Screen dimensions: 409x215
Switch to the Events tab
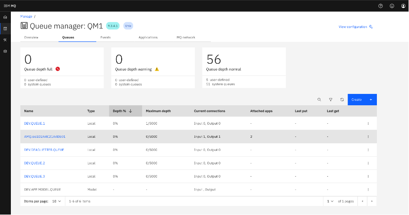tap(105, 37)
